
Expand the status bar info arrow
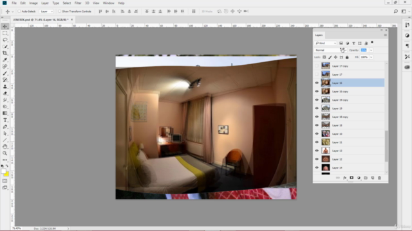coord(68,228)
